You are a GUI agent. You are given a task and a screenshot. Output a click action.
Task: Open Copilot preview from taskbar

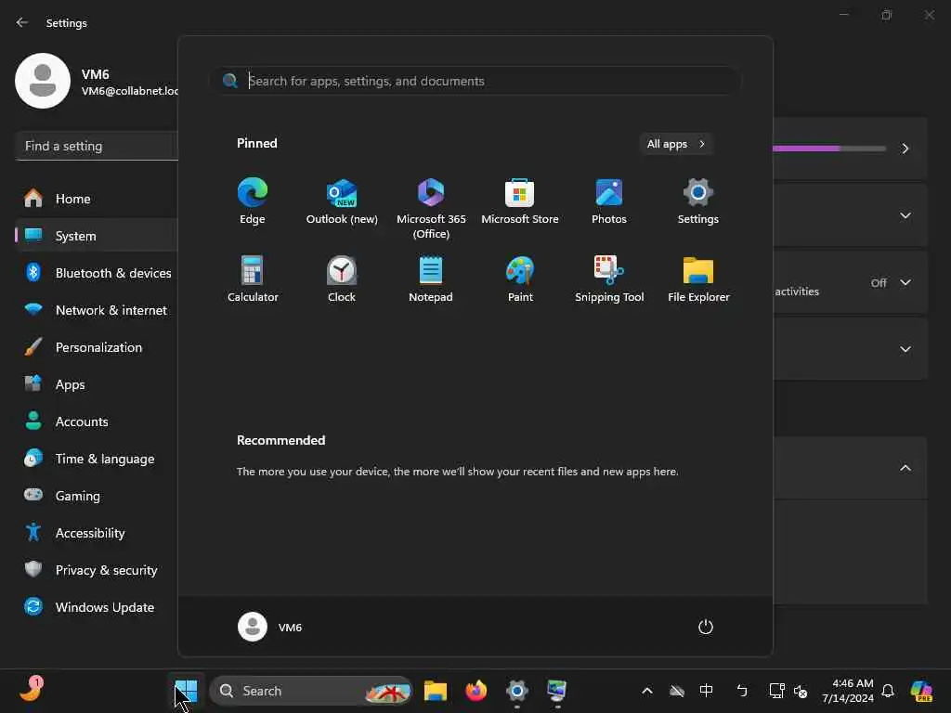point(921,691)
